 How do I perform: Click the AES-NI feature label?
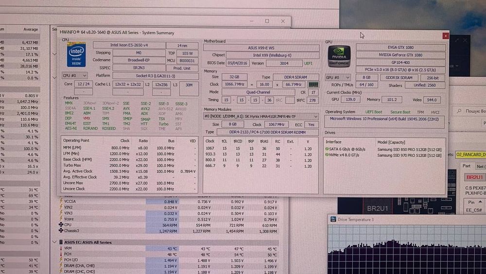pos(70,128)
